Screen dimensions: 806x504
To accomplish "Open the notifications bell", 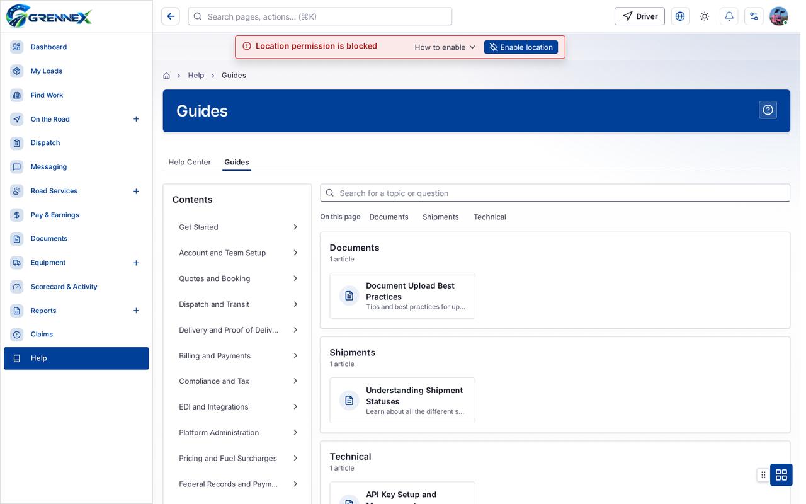I will click(x=729, y=16).
